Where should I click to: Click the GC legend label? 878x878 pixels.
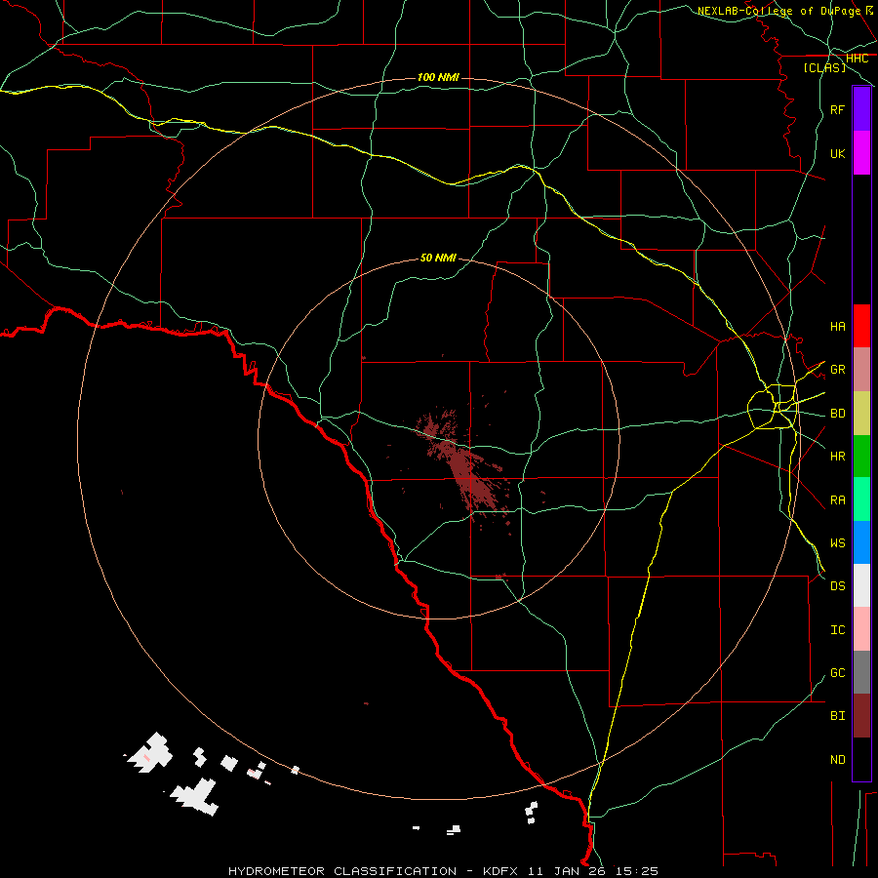(837, 672)
